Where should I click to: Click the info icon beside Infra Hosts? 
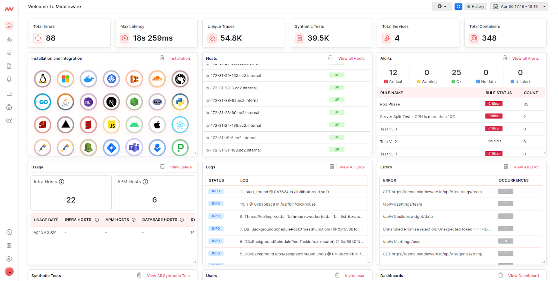62,182
